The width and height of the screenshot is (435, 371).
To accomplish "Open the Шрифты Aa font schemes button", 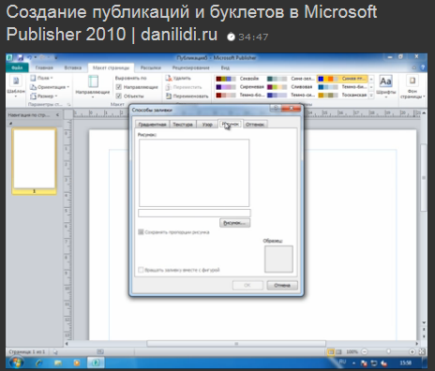I will click(x=385, y=85).
